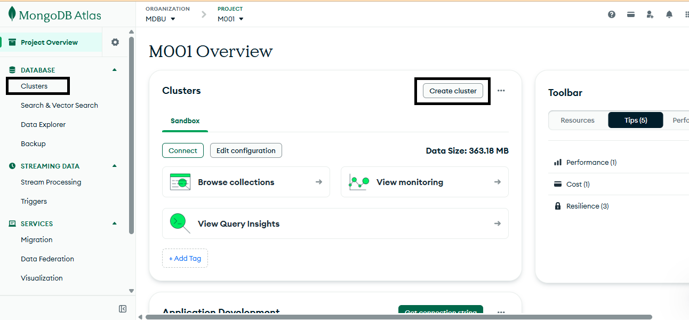Open the Organization MDBU dropdown
Viewport: 689px width, 320px height.
coord(161,19)
